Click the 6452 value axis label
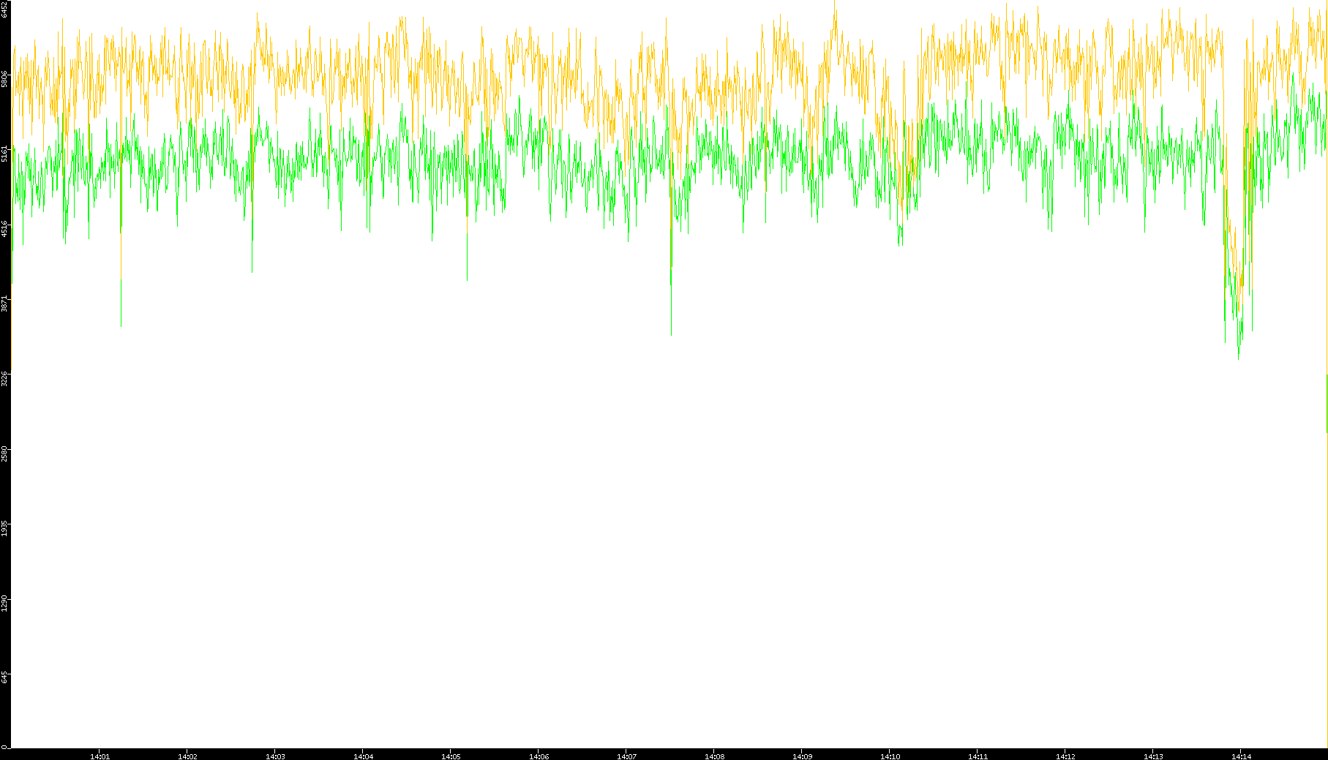The image size is (1328, 760). click(4, 10)
